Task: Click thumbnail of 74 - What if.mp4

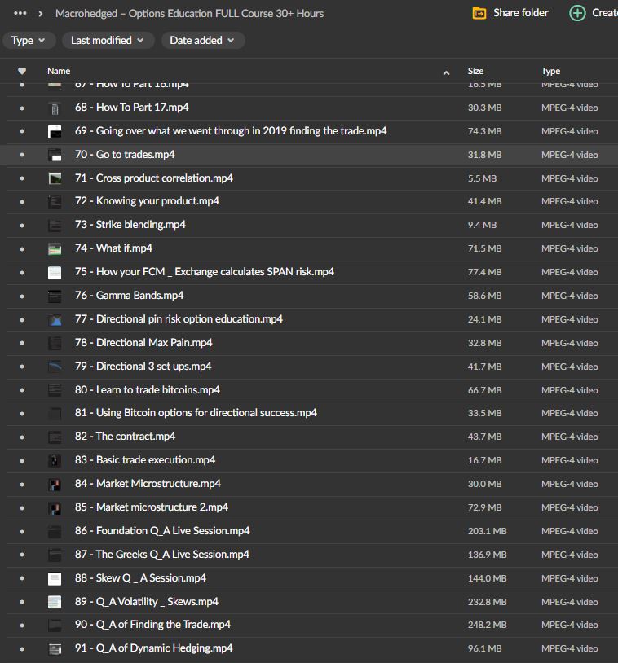Action: click(x=55, y=249)
